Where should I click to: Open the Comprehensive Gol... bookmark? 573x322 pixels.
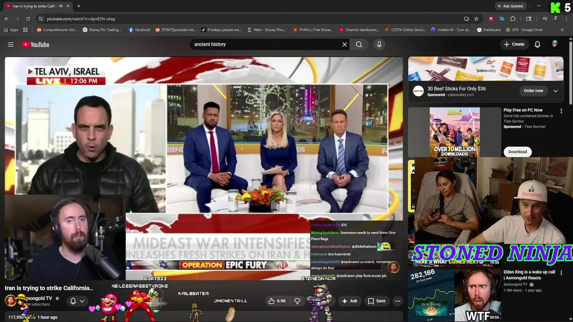tap(56, 30)
